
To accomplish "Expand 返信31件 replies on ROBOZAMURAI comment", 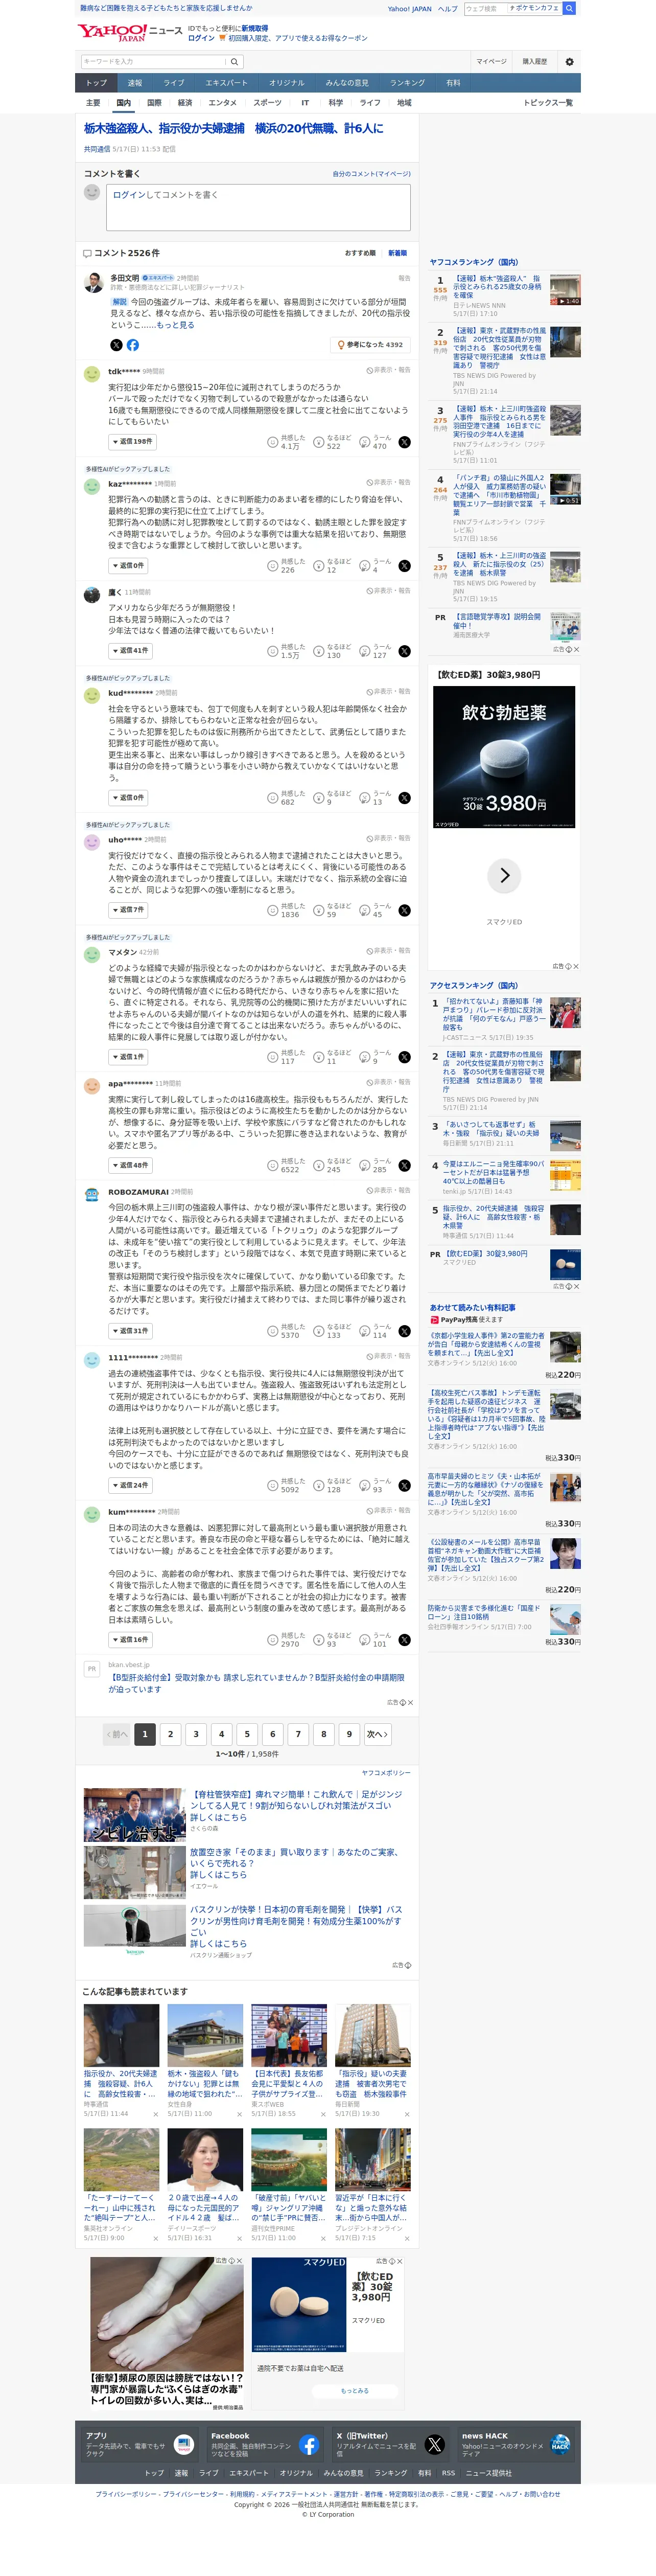I will click(131, 1331).
